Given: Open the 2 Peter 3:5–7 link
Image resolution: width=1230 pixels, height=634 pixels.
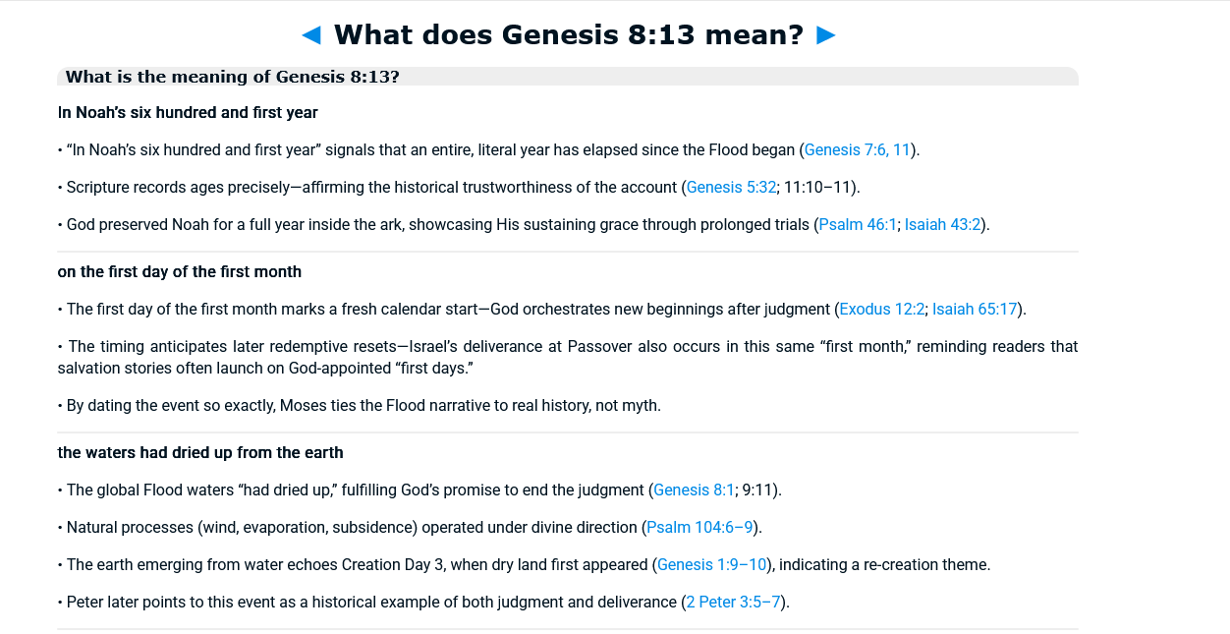Looking at the screenshot, I should 734,603.
